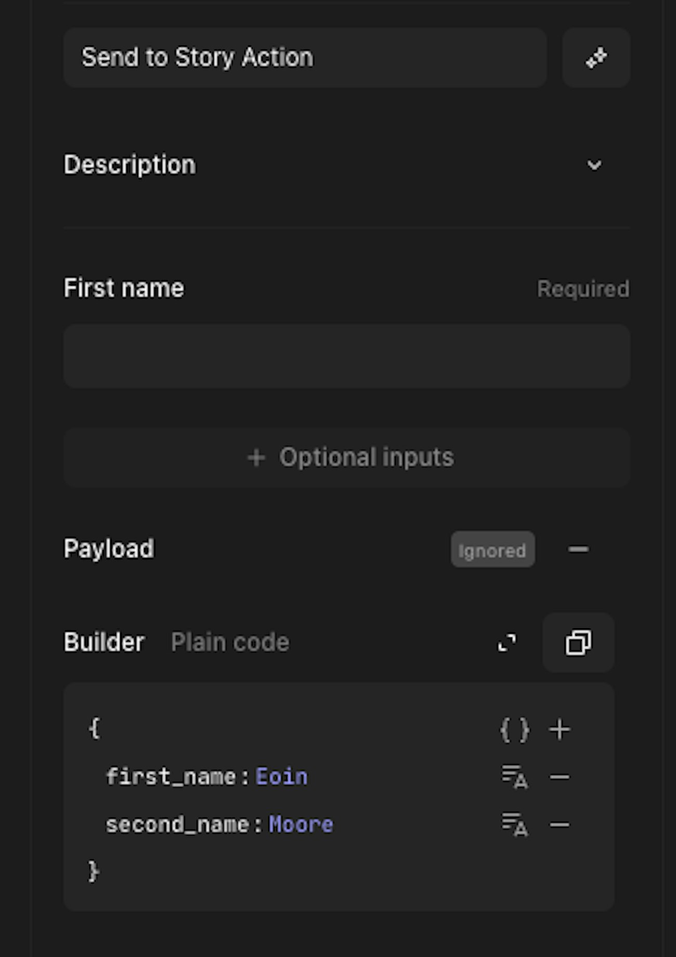
Task: Edit the Eoin value
Action: (281, 777)
